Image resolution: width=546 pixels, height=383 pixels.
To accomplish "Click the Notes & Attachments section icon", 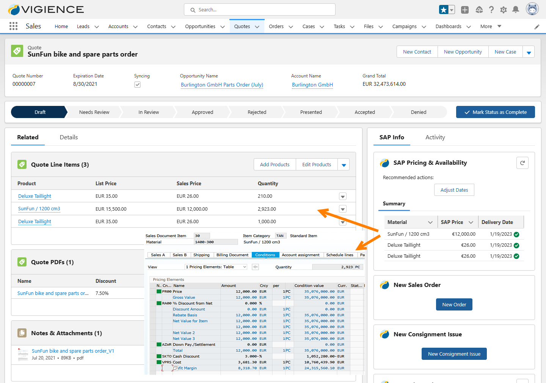I will (x=22, y=333).
